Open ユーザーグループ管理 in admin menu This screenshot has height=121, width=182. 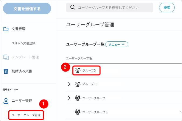(x=26, y=115)
